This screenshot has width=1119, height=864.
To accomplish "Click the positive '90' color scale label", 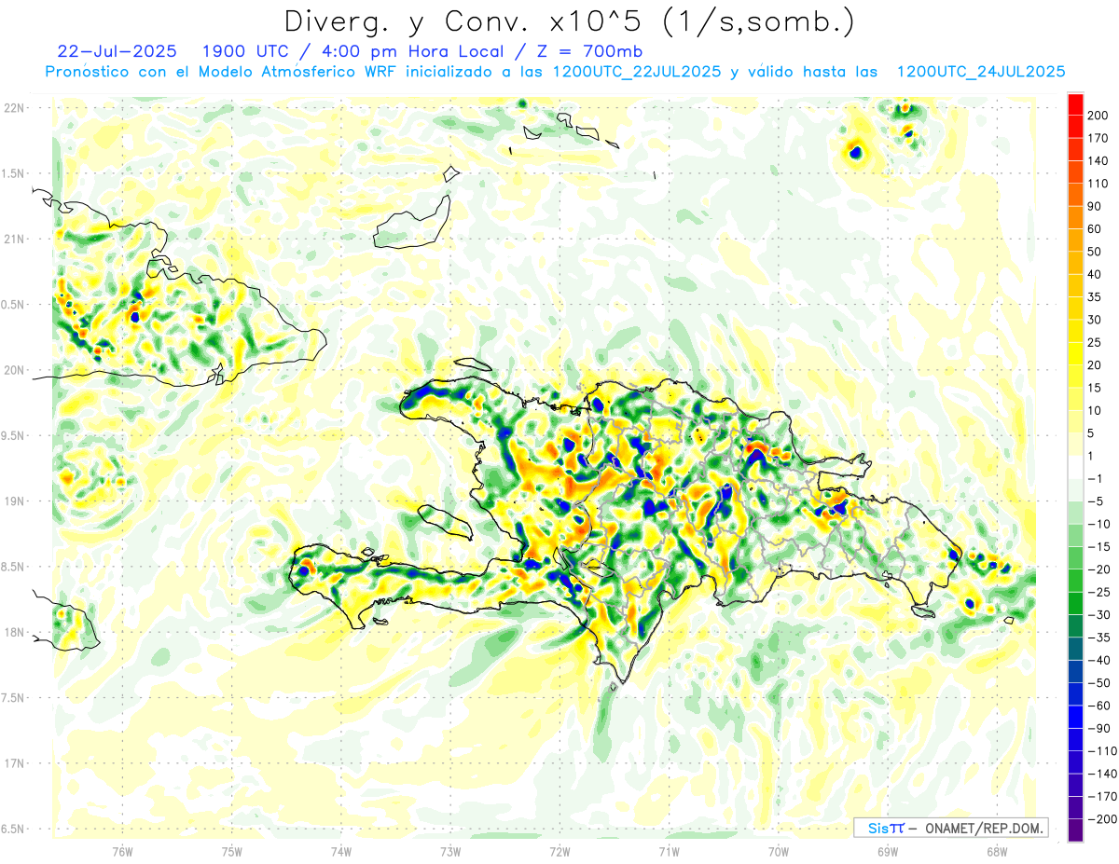I will [x=1095, y=207].
